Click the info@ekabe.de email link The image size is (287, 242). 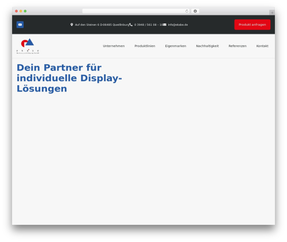[x=178, y=25]
